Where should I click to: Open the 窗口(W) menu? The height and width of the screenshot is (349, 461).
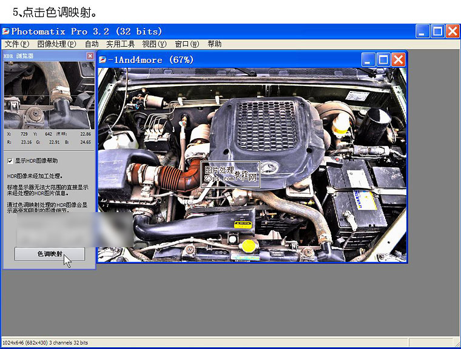coord(186,44)
